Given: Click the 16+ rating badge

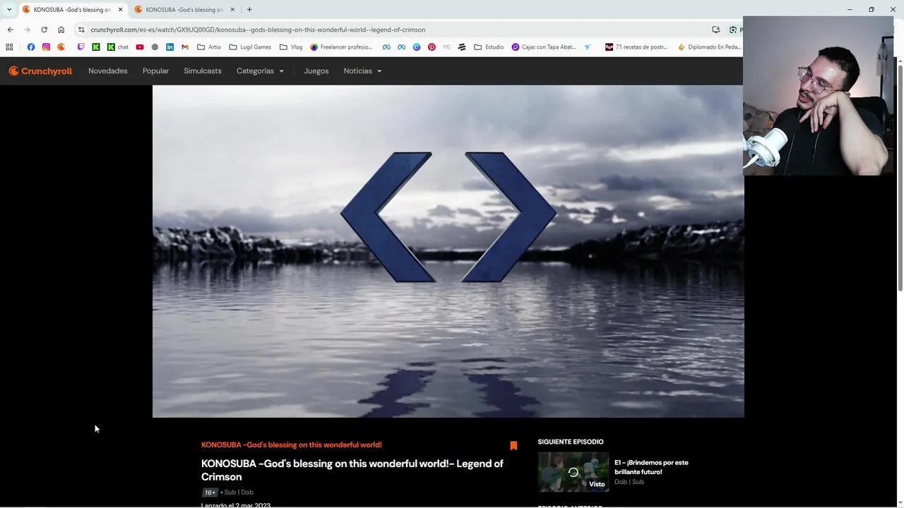Looking at the screenshot, I should click(x=210, y=492).
